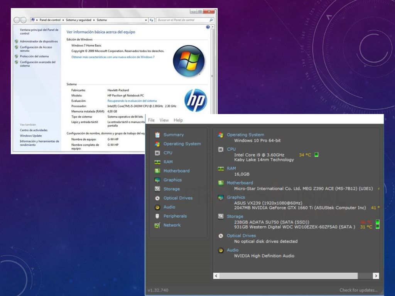Go to Sistema y seguridad breadcrumb

coord(79,20)
